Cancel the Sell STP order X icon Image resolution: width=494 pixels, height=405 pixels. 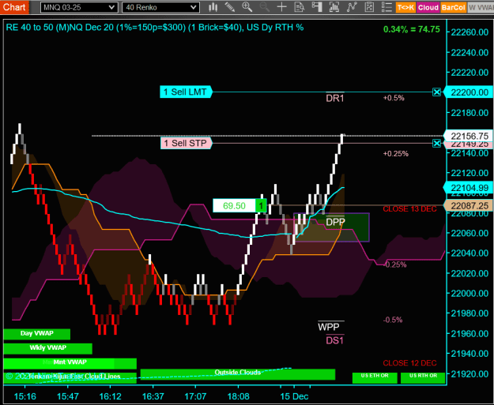tap(436, 144)
